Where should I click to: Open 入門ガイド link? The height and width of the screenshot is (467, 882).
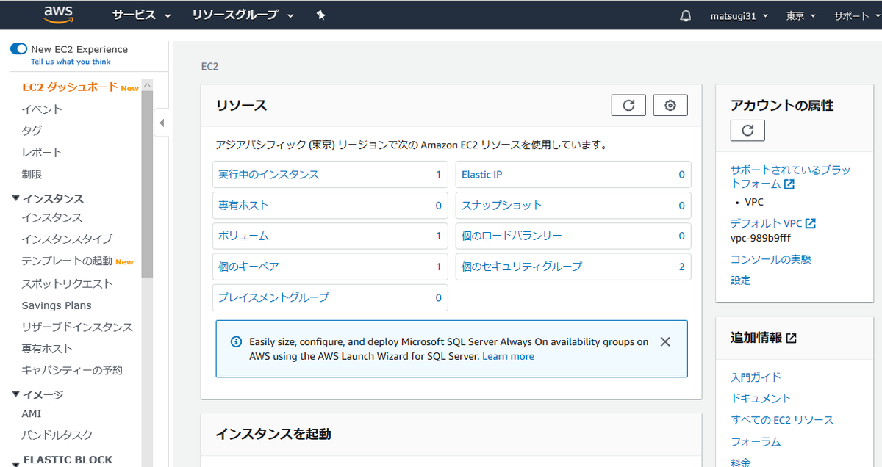click(x=756, y=377)
